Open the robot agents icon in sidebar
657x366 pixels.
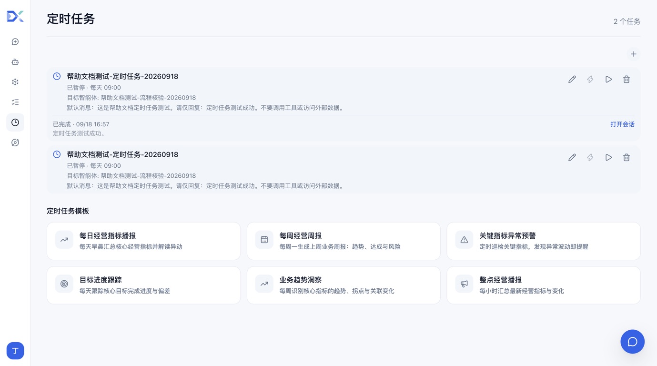[15, 62]
